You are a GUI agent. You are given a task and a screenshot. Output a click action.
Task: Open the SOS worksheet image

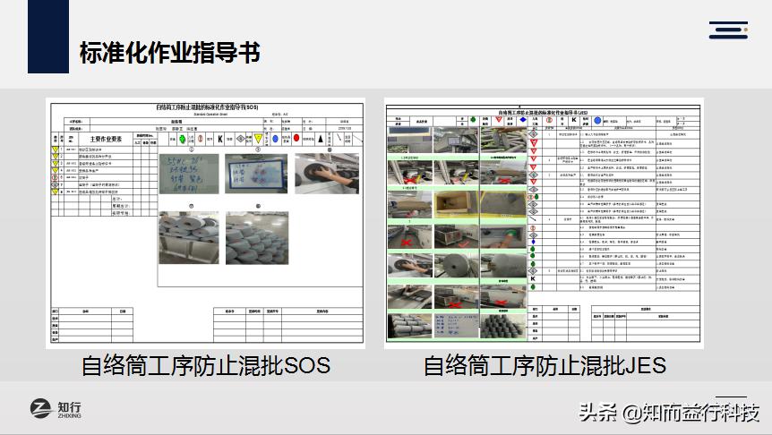coord(206,223)
